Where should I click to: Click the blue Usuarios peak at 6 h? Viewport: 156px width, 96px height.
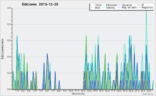click(x=47, y=53)
